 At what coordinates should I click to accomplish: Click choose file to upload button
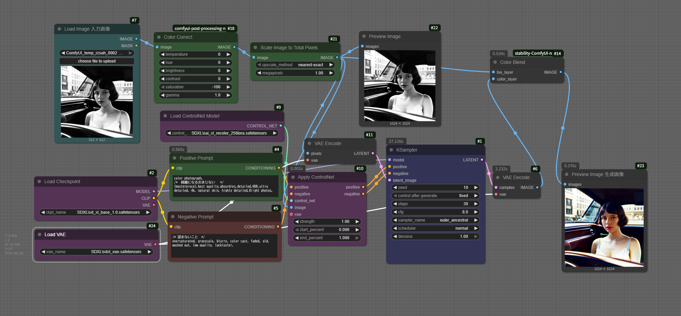click(x=97, y=61)
